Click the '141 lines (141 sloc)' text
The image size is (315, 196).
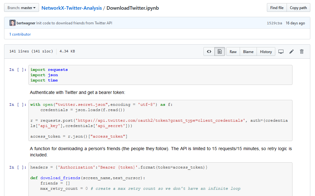pyautogui.click(x=31, y=51)
